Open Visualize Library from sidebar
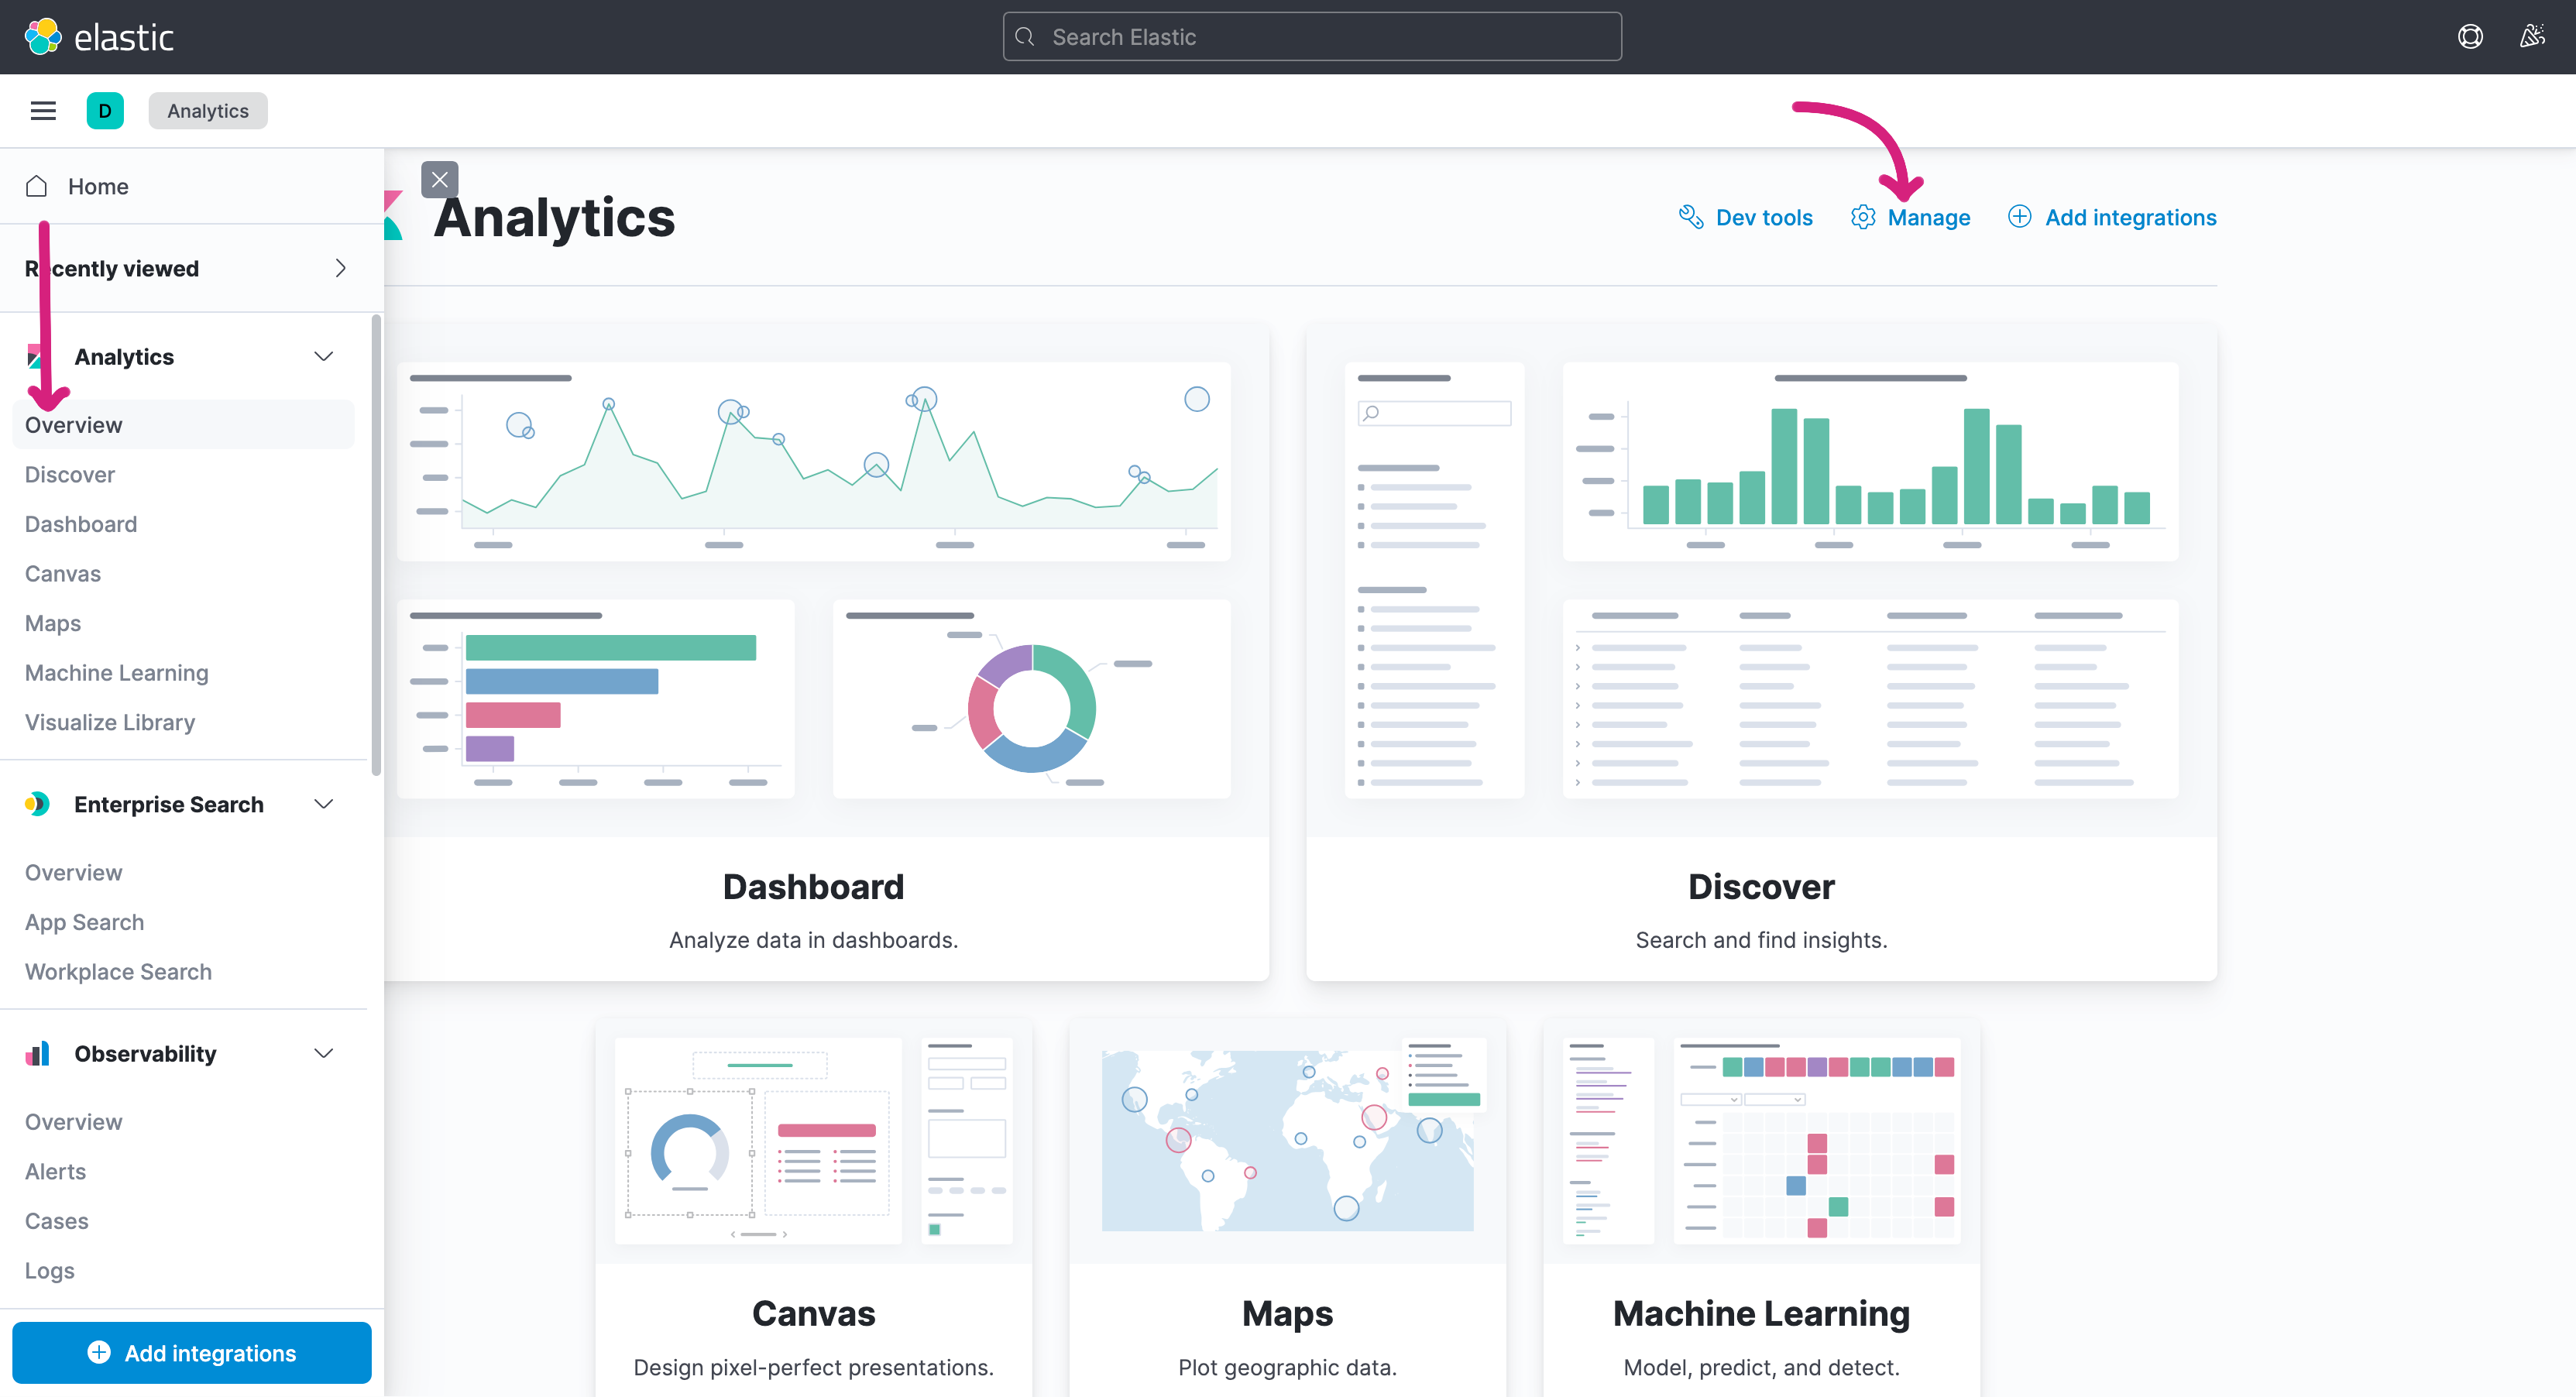This screenshot has height=1397, width=2576. [110, 722]
